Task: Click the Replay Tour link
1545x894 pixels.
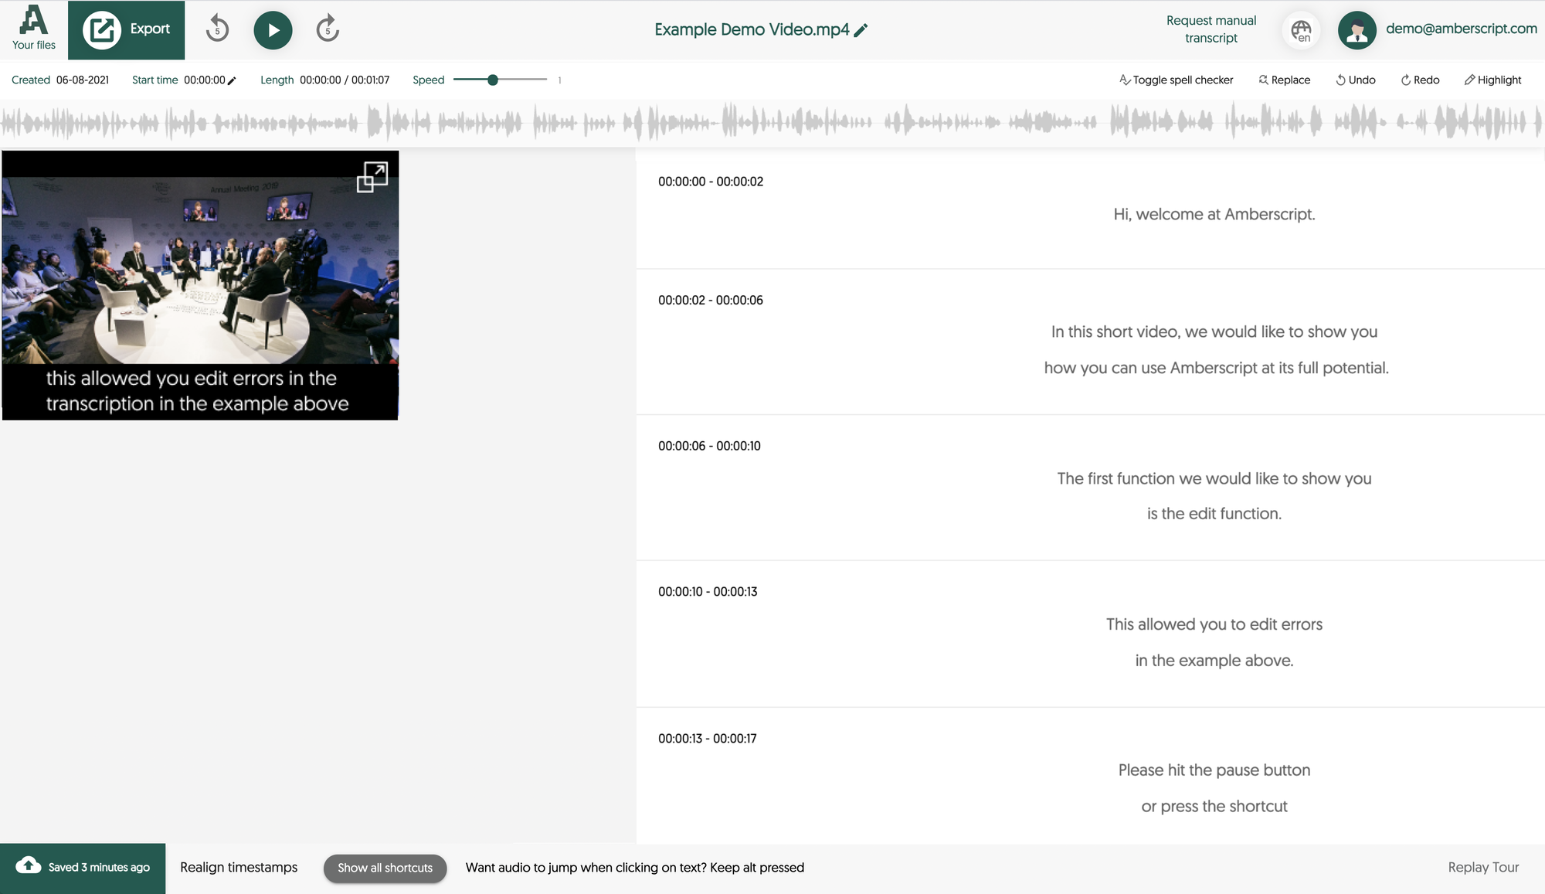Action: [1480, 866]
